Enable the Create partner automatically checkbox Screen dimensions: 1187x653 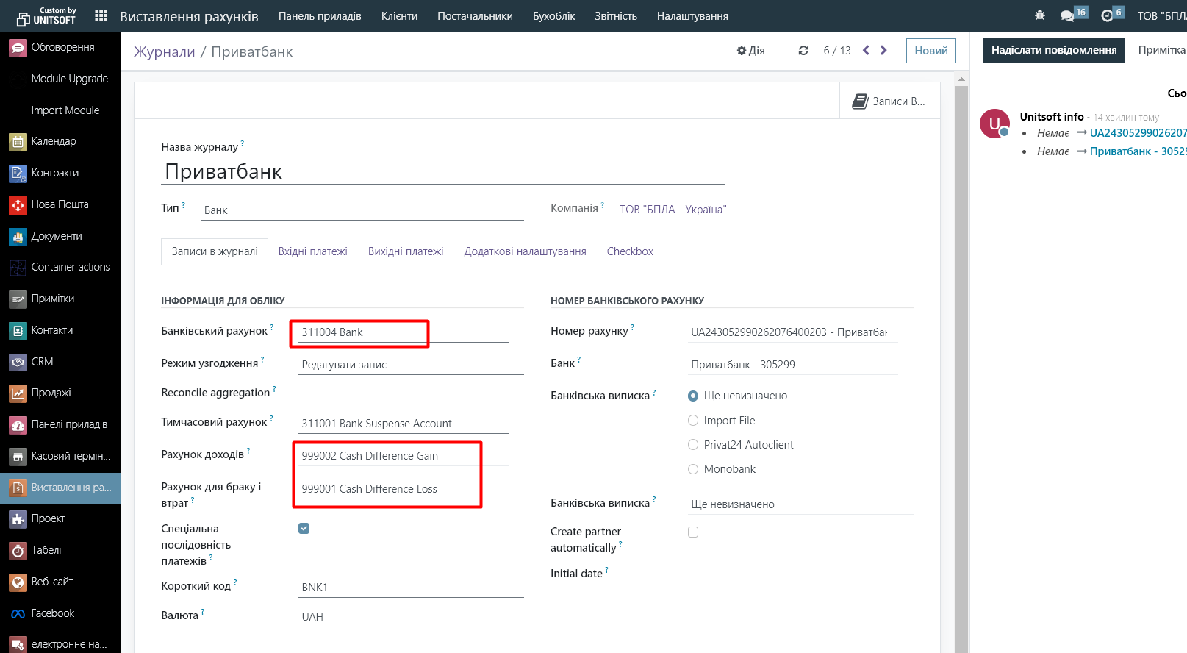point(693,532)
